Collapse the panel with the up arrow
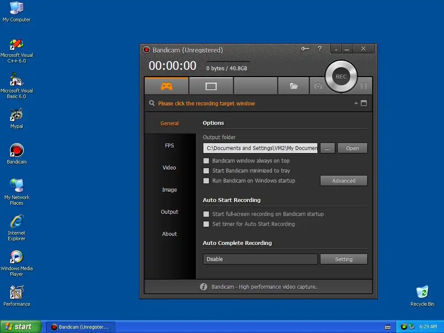This screenshot has width=444, height=333. coord(356,103)
